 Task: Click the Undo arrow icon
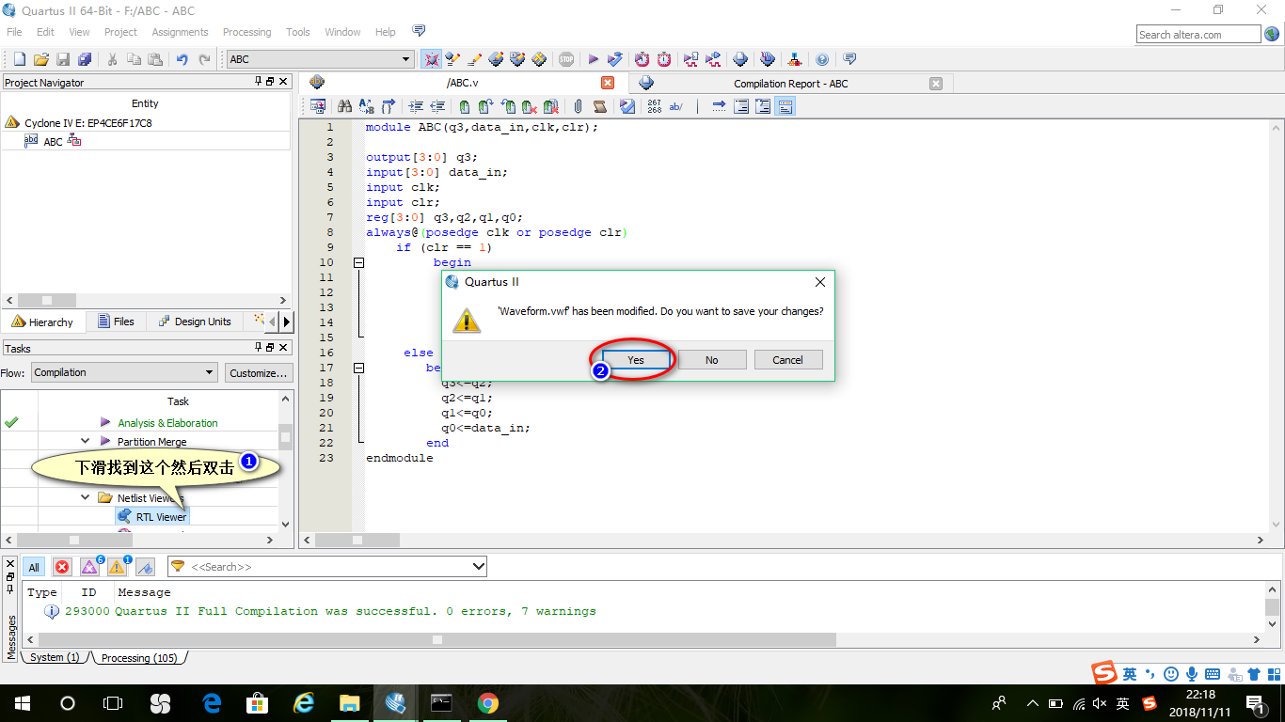pyautogui.click(x=182, y=59)
